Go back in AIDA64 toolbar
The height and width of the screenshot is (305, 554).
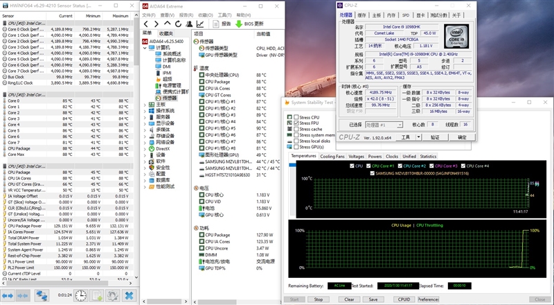click(146, 24)
